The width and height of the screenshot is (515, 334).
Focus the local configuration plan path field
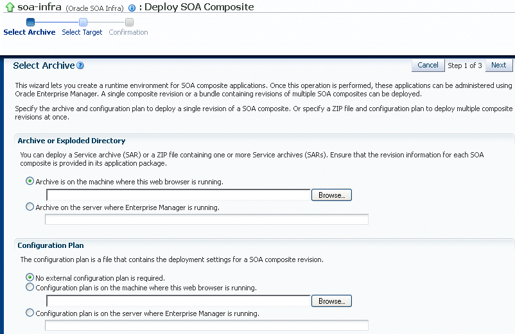point(179,301)
